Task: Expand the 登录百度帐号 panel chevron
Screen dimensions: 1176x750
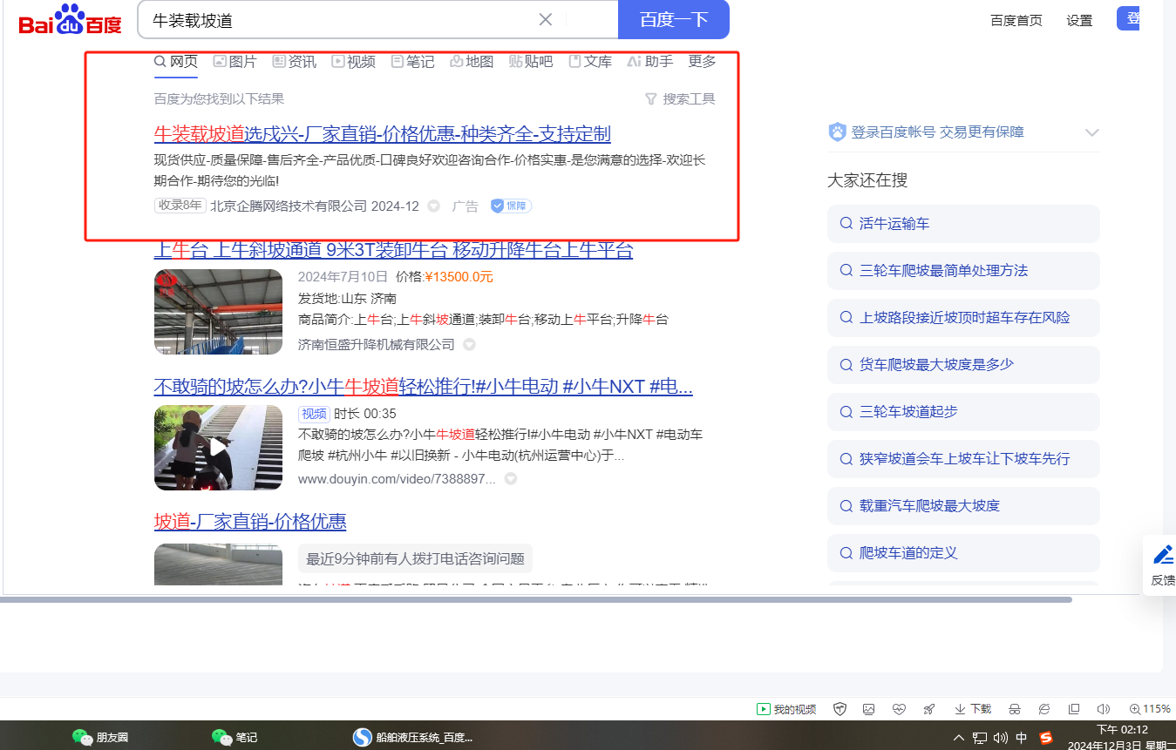Action: click(x=1091, y=132)
